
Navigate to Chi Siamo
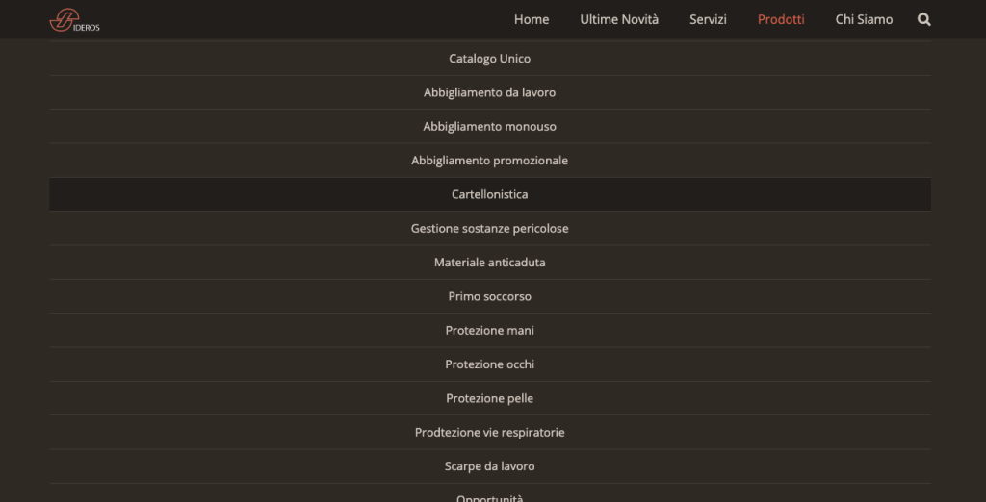[x=864, y=19]
